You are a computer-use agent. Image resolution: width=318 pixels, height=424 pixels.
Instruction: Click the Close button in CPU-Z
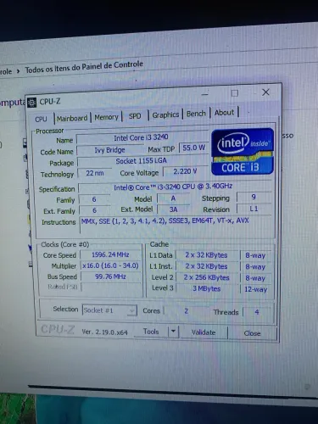coord(252,333)
